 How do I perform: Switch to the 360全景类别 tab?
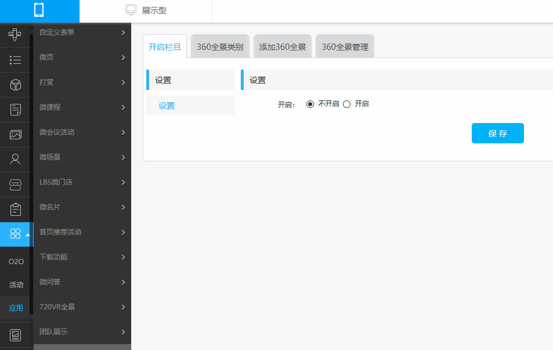(x=220, y=46)
